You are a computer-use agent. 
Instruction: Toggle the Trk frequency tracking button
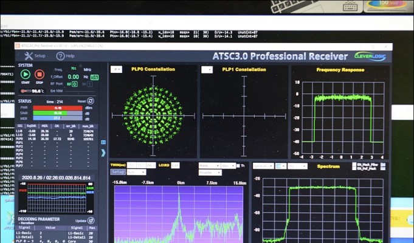click(94, 77)
